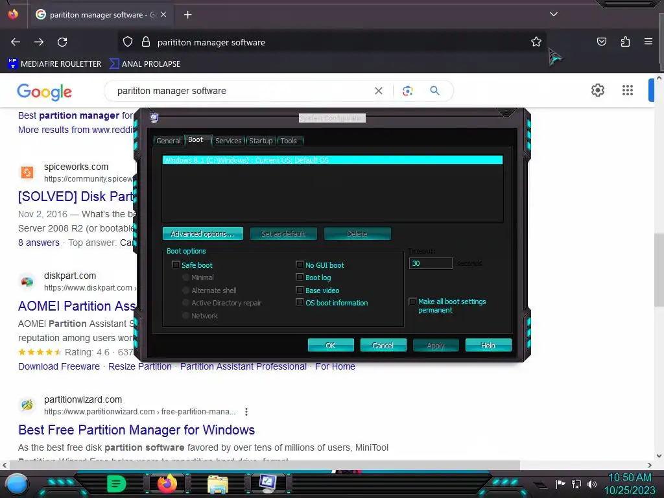Select the Windows 8.1 boot entry
Viewport: 664px width, 498px height.
coord(333,160)
